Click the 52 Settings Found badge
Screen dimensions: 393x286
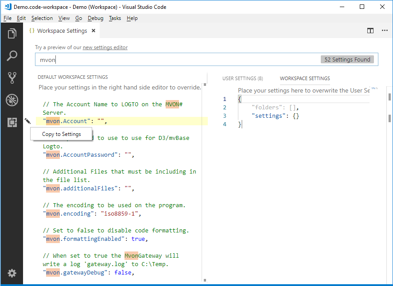coord(347,59)
